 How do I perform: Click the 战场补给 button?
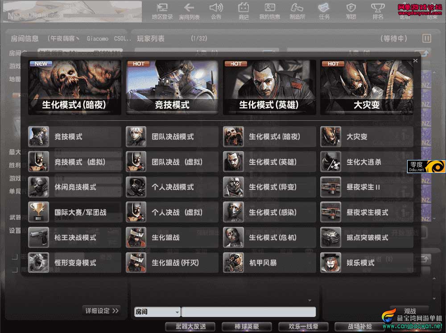[359, 327]
